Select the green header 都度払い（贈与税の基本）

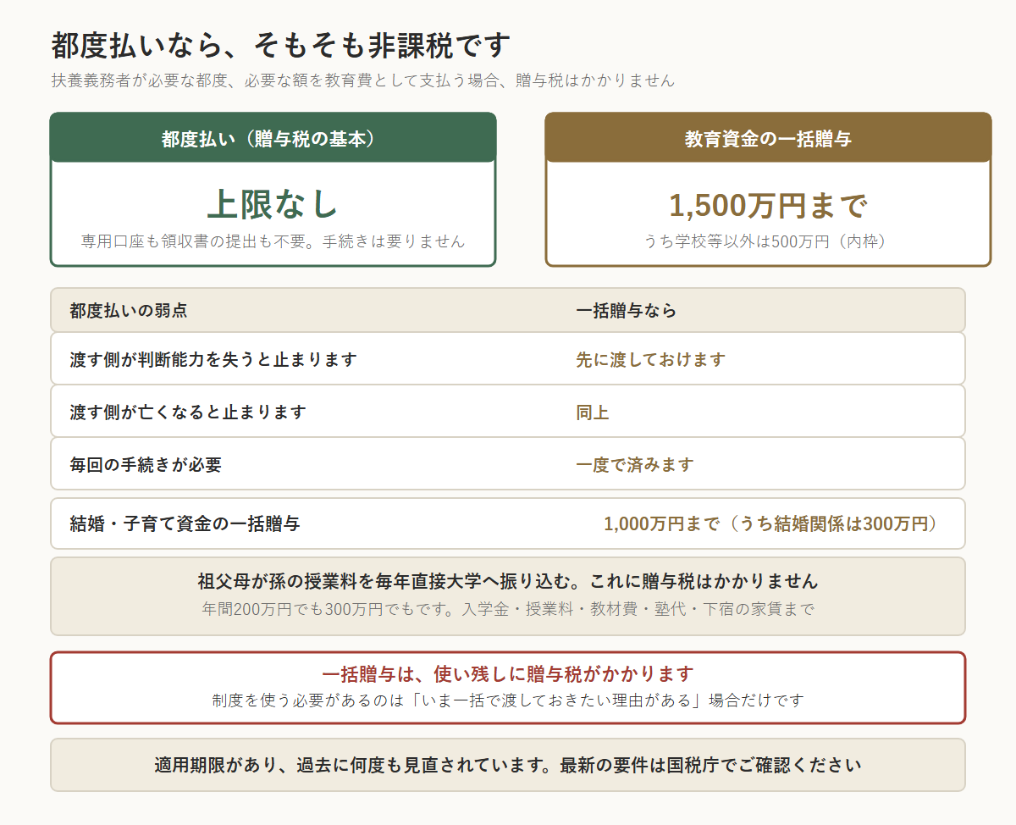[273, 138]
